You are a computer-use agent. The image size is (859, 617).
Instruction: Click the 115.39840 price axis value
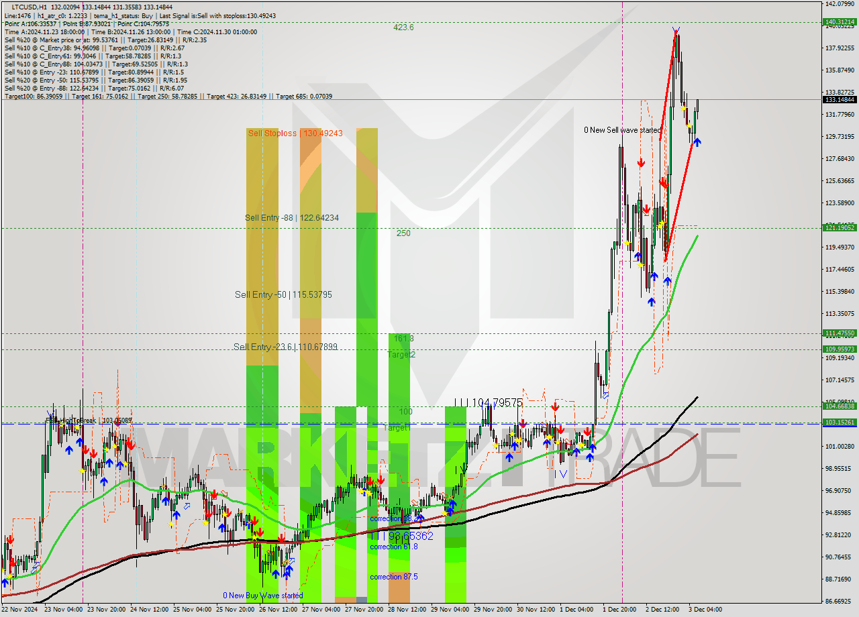click(840, 291)
